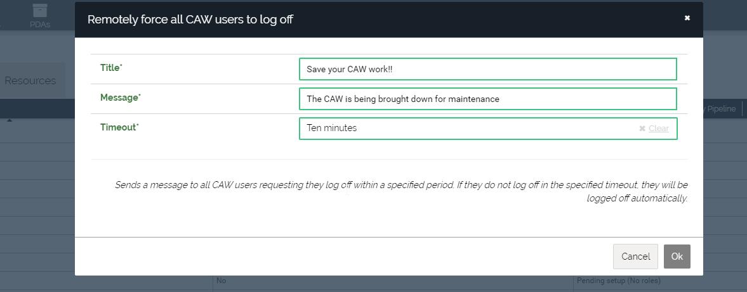Click the PDAs archive box icon
The width and height of the screenshot is (747, 292).
coord(40,11)
